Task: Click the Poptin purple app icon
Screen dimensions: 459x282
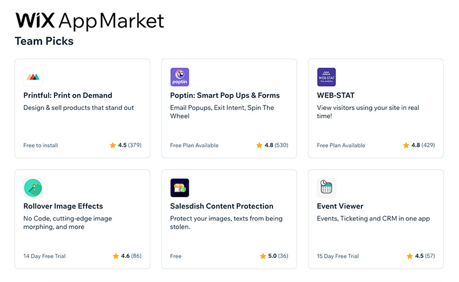Action: point(180,77)
